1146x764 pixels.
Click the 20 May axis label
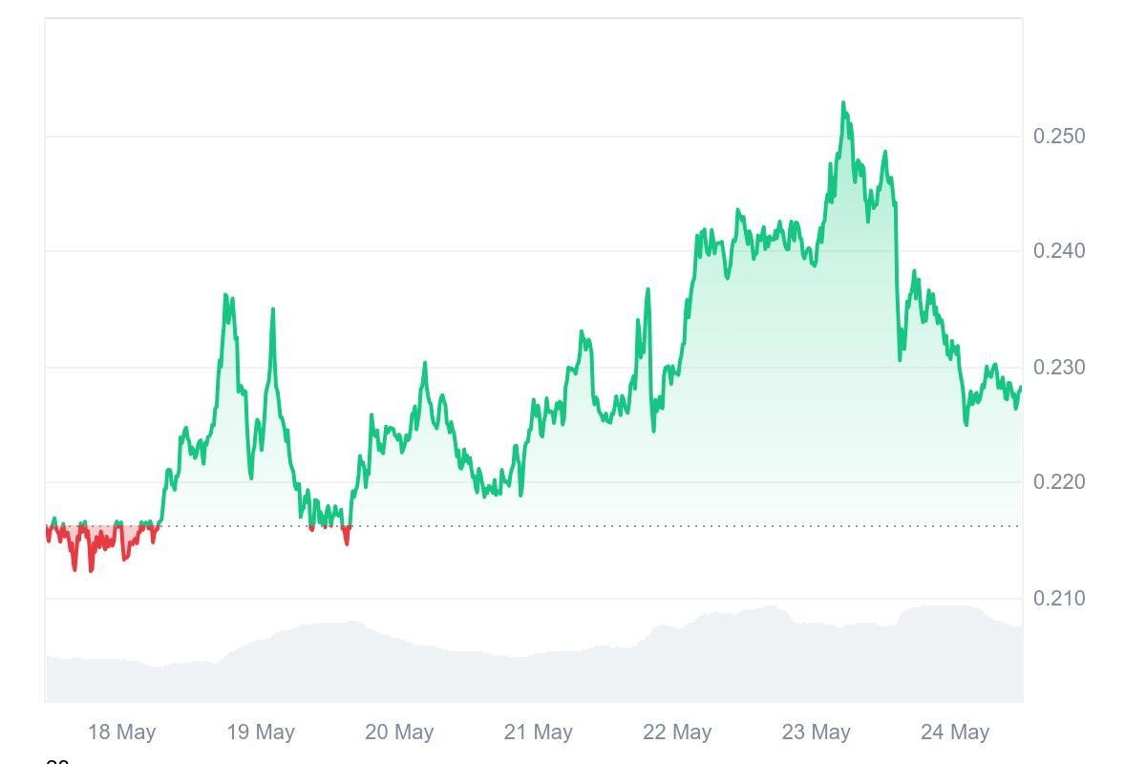pos(399,732)
